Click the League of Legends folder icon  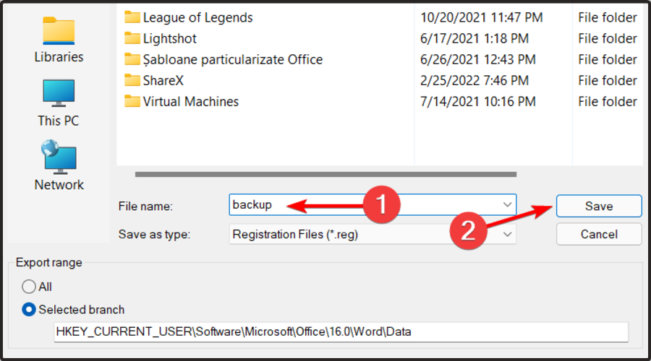coord(132,17)
